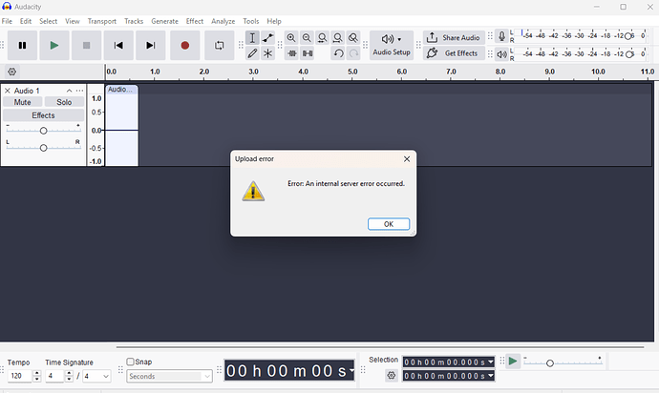The height and width of the screenshot is (393, 659).
Task: Click the Get Effects button
Action: [x=454, y=53]
